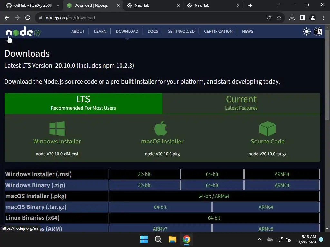Download Linux Binaries (x64) 64-bit

214,218
